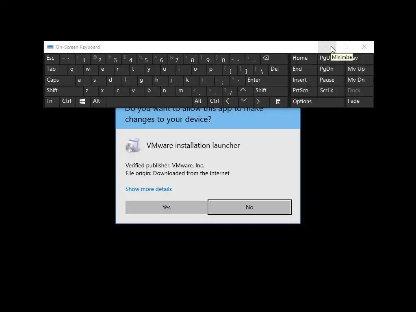The image size is (416, 312).
Task: Tap the Home key
Action: [304, 59]
